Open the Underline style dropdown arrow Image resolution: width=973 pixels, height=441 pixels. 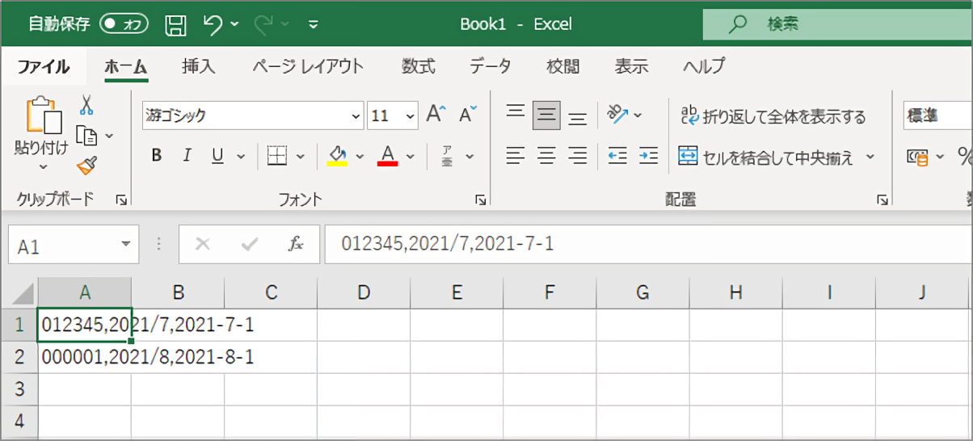tap(240, 156)
